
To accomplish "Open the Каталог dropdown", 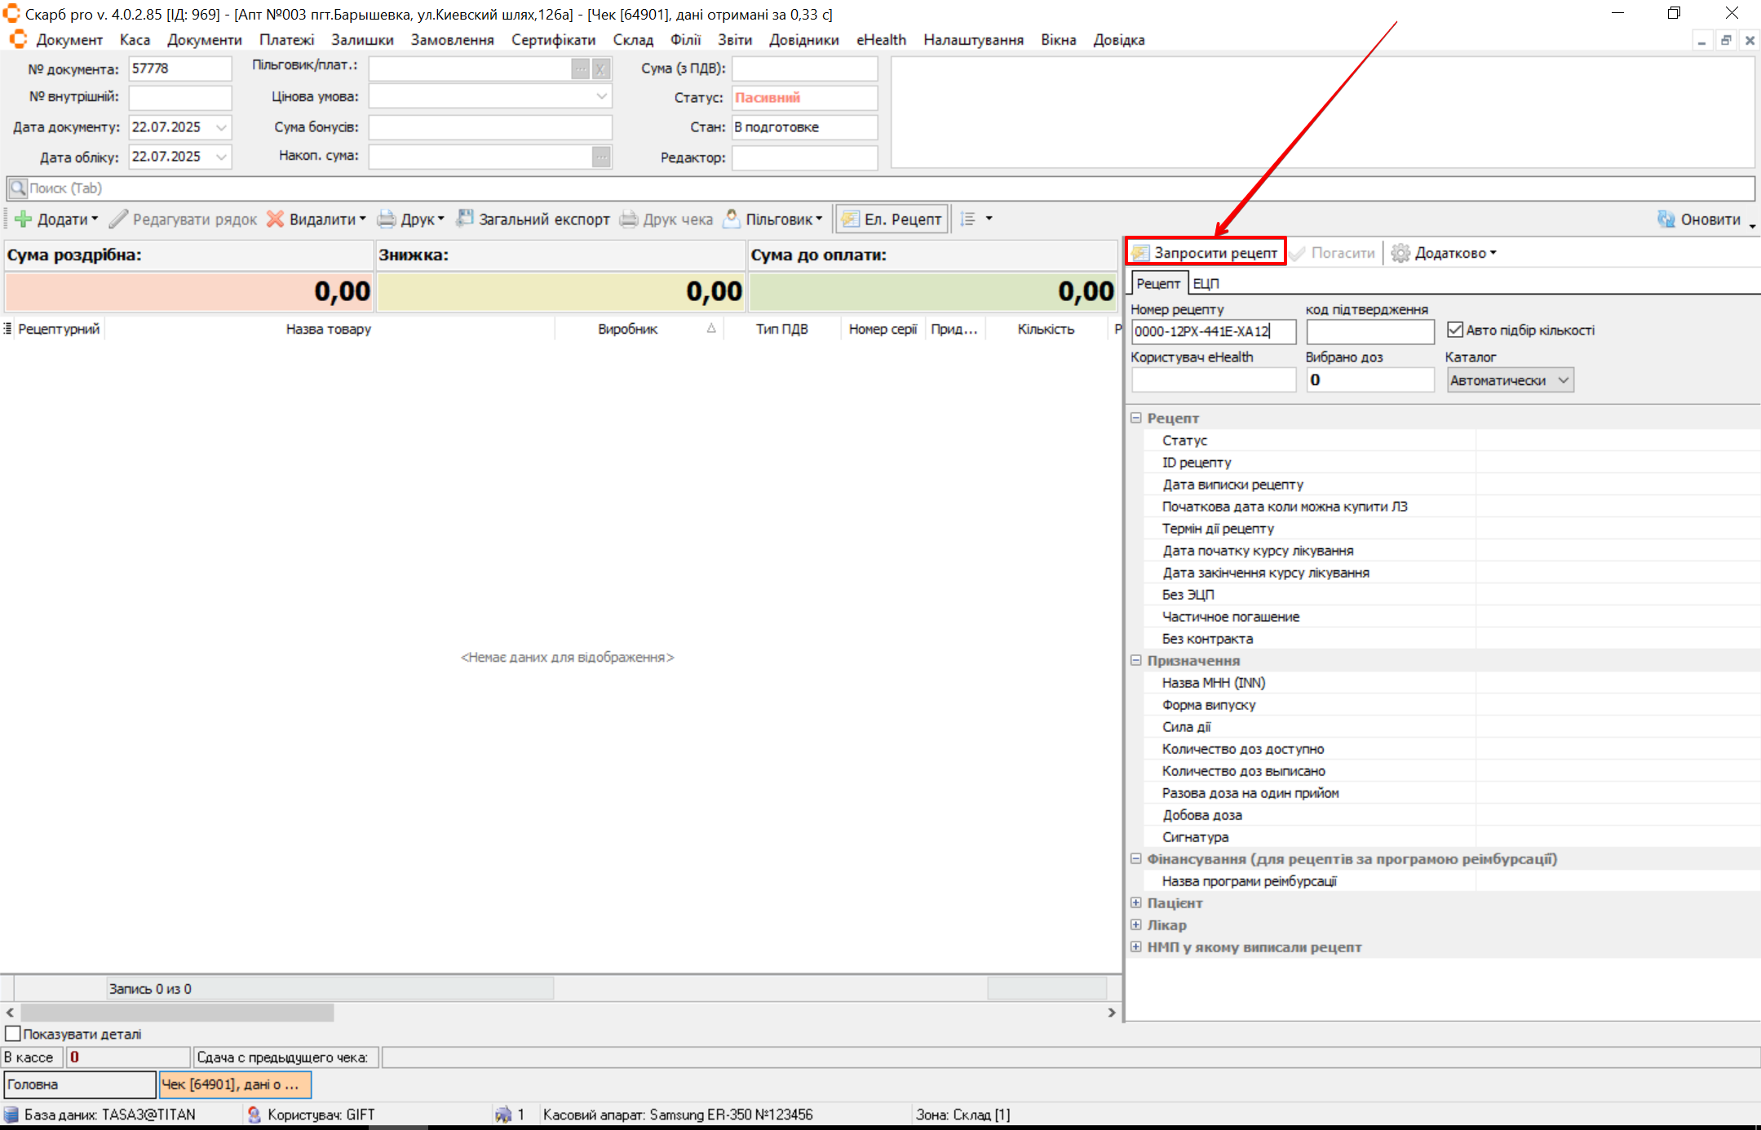I will coord(1563,380).
